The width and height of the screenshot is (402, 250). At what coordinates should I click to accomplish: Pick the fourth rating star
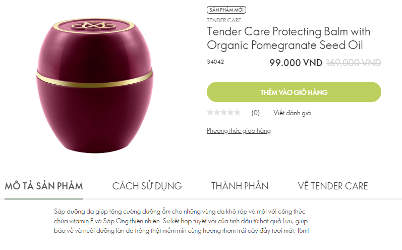coord(231,113)
